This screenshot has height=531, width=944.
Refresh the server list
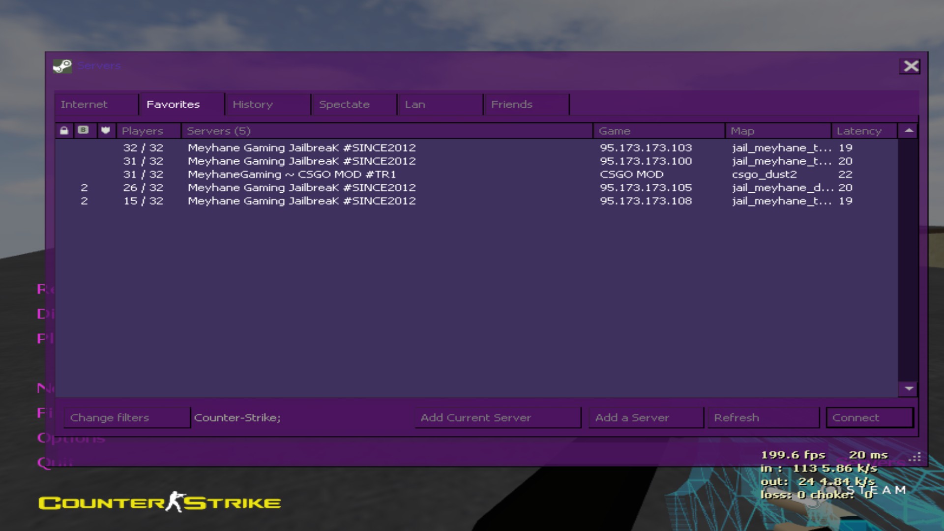(763, 417)
